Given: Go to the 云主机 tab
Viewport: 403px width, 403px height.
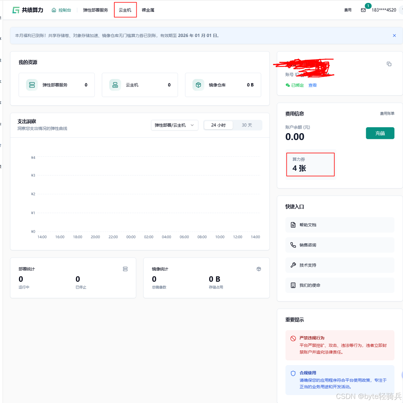Looking at the screenshot, I should point(125,10).
